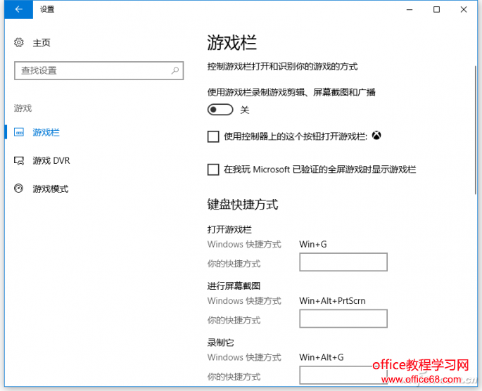The height and width of the screenshot is (391, 482).
Task: Click the 设置 window title text
Action: coord(47,9)
